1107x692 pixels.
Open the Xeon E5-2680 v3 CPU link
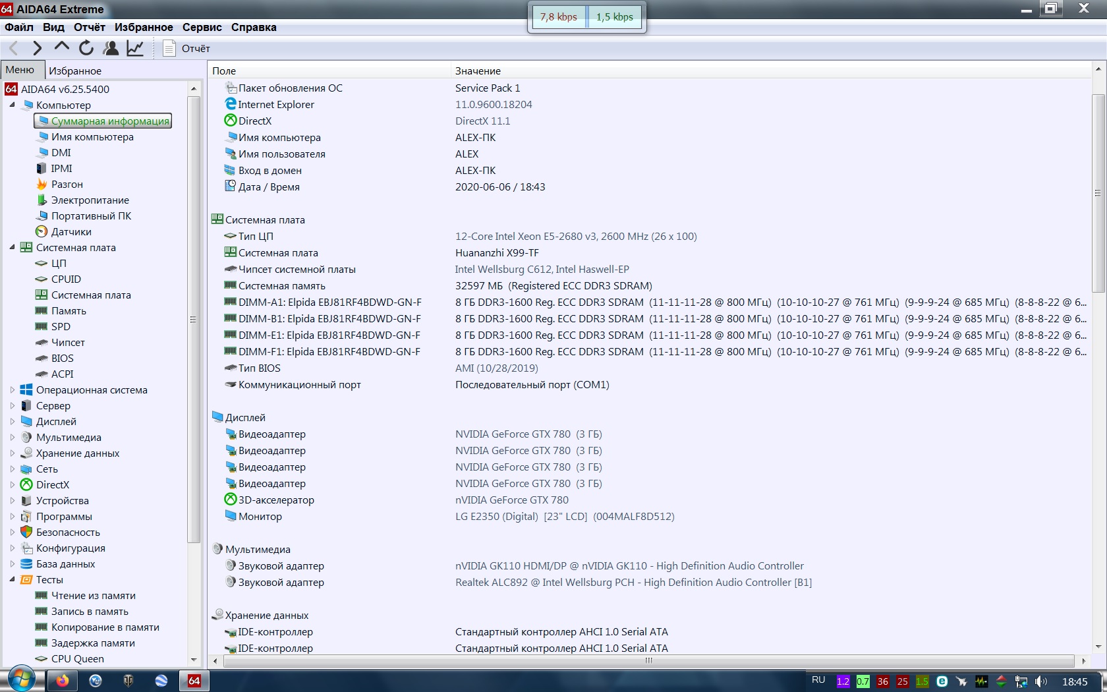576,236
